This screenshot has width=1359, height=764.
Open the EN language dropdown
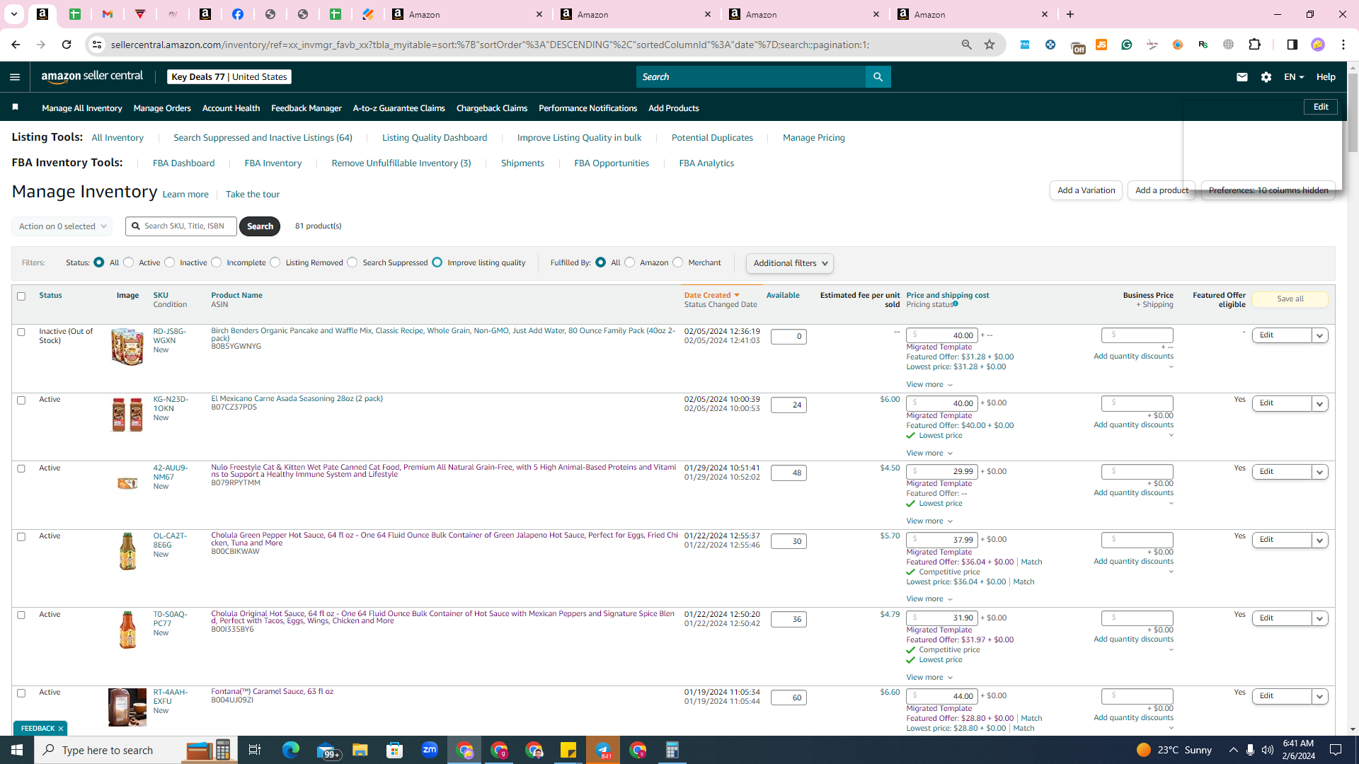point(1294,77)
